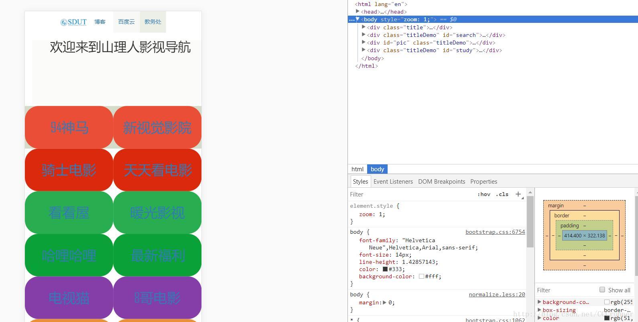The height and width of the screenshot is (322, 638).
Task: Edit the line-height 1.42857143 value
Action: [x=419, y=262]
